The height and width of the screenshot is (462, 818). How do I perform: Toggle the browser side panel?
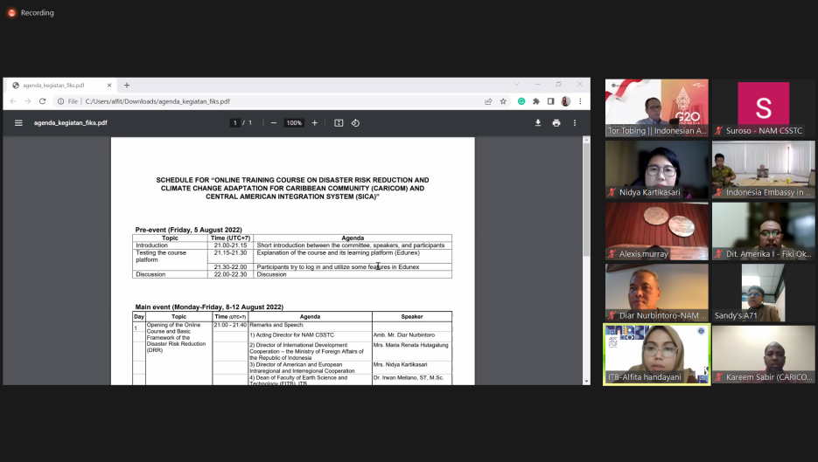point(550,101)
